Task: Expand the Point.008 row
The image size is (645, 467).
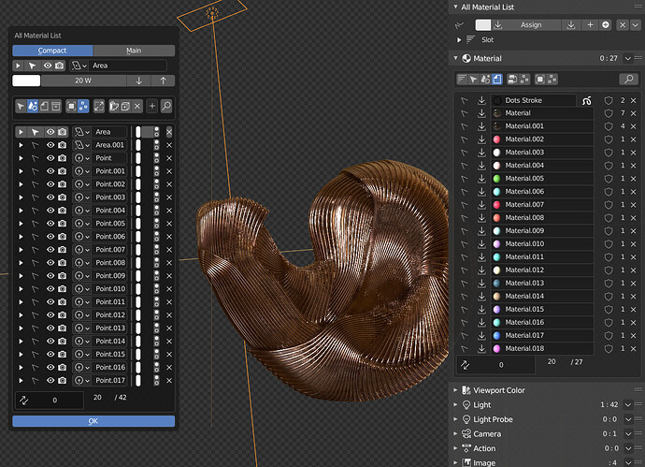Action: [x=21, y=262]
